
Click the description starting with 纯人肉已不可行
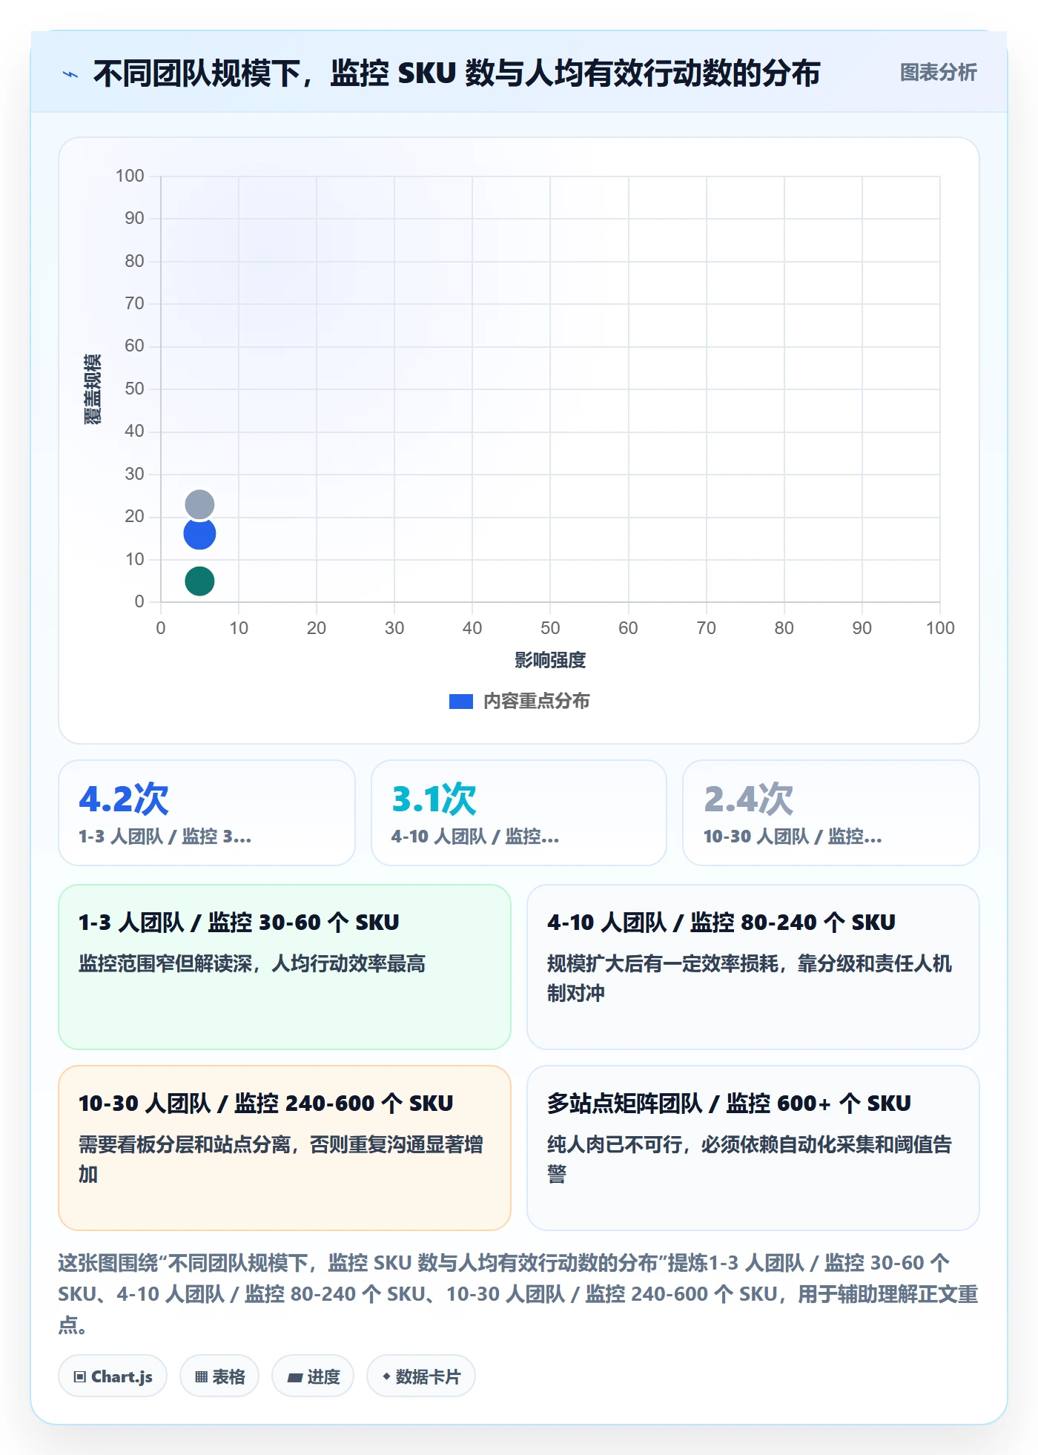750,1160
